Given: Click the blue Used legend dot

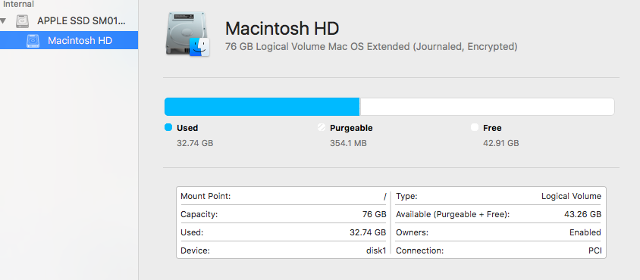Looking at the screenshot, I should [168, 127].
